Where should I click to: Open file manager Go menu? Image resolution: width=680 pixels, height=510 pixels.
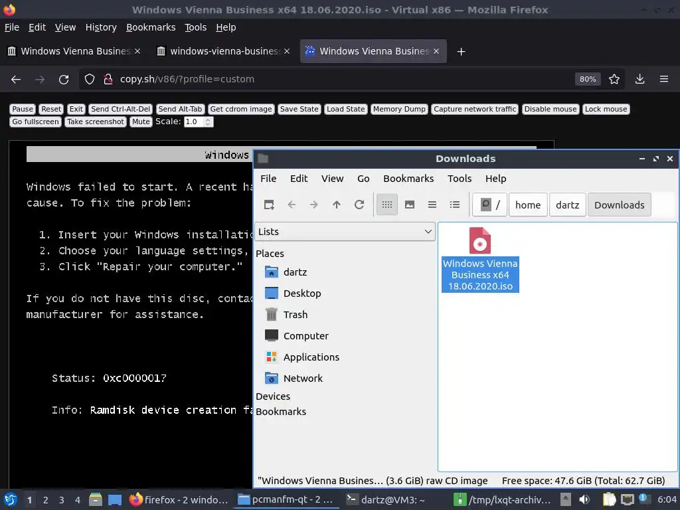[x=363, y=179]
